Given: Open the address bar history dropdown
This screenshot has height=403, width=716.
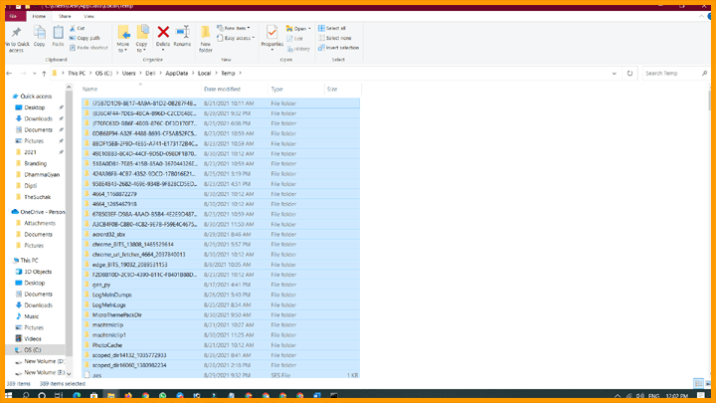Looking at the screenshot, I should coord(617,73).
